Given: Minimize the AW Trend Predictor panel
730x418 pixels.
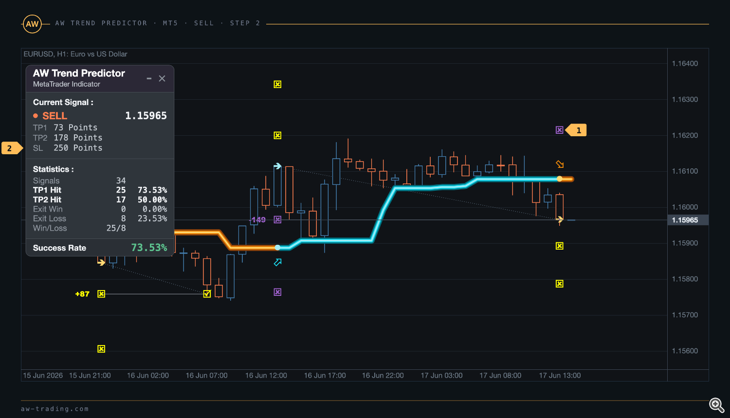Looking at the screenshot, I should 149,78.
